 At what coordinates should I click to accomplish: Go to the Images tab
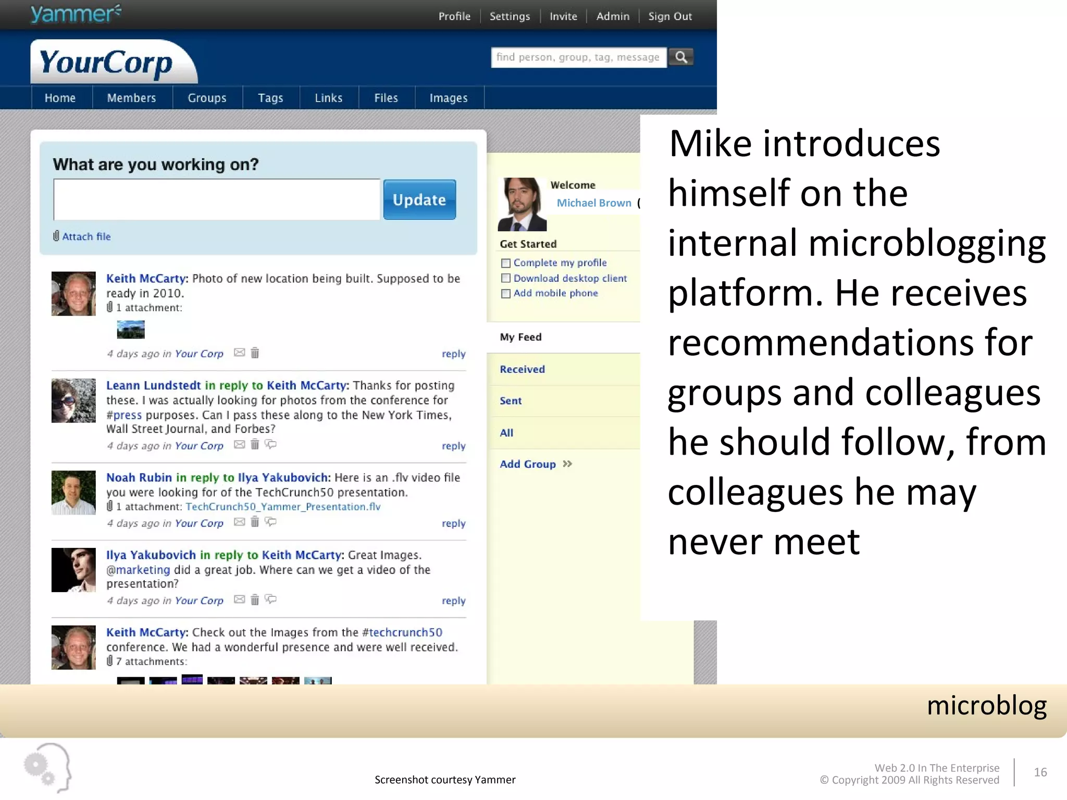[449, 98]
